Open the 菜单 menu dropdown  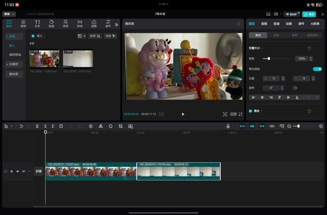(9, 14)
